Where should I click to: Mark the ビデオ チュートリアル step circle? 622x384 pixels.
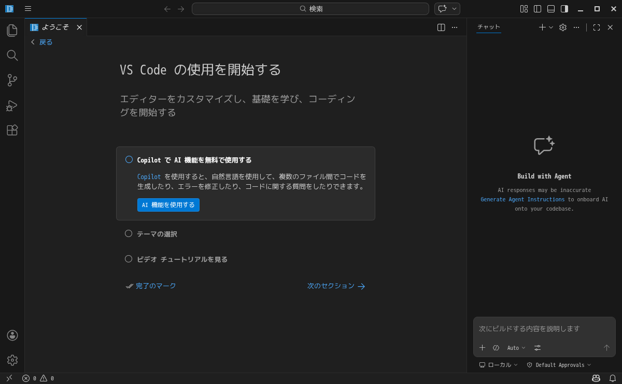(129, 259)
